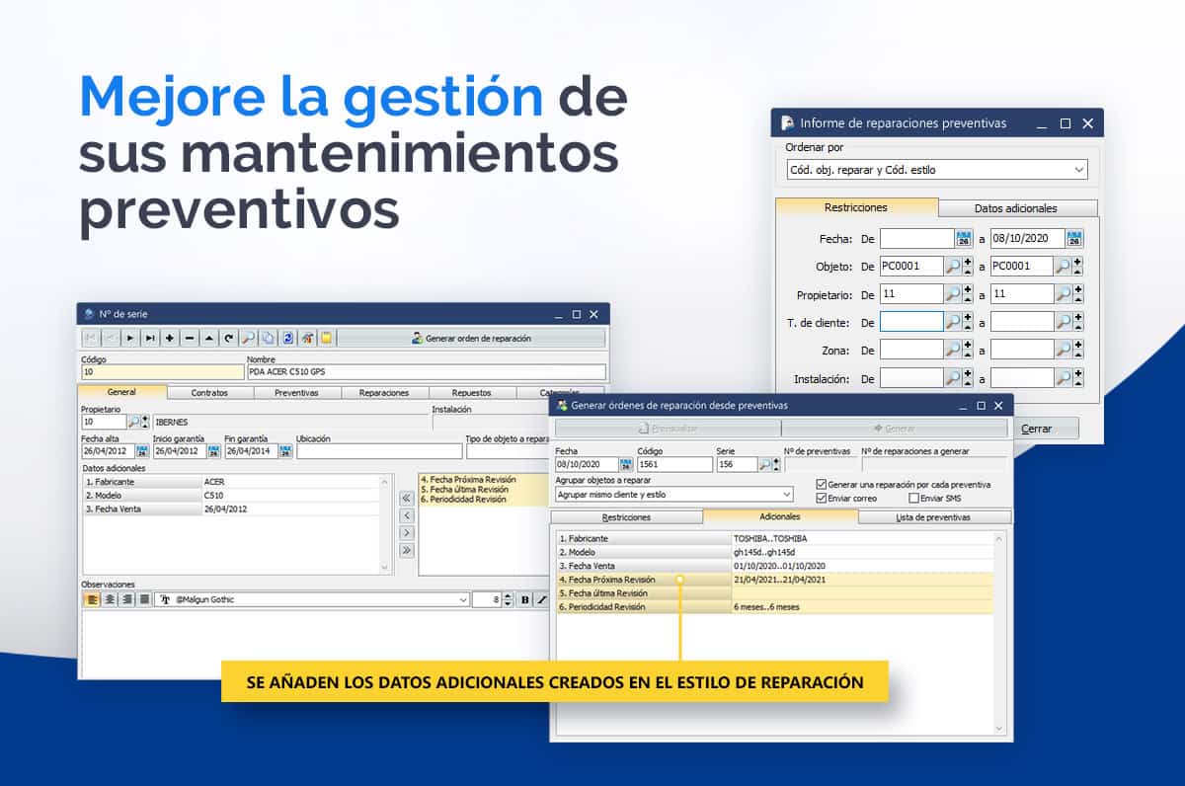The width and height of the screenshot is (1185, 786).
Task: Open calendar for Fecha 'a' 08/10/2020 field
Action: click(1074, 238)
